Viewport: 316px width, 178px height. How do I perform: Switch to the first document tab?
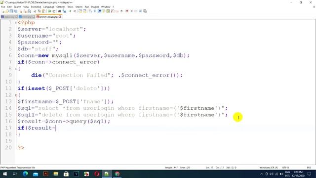click(x=9, y=17)
